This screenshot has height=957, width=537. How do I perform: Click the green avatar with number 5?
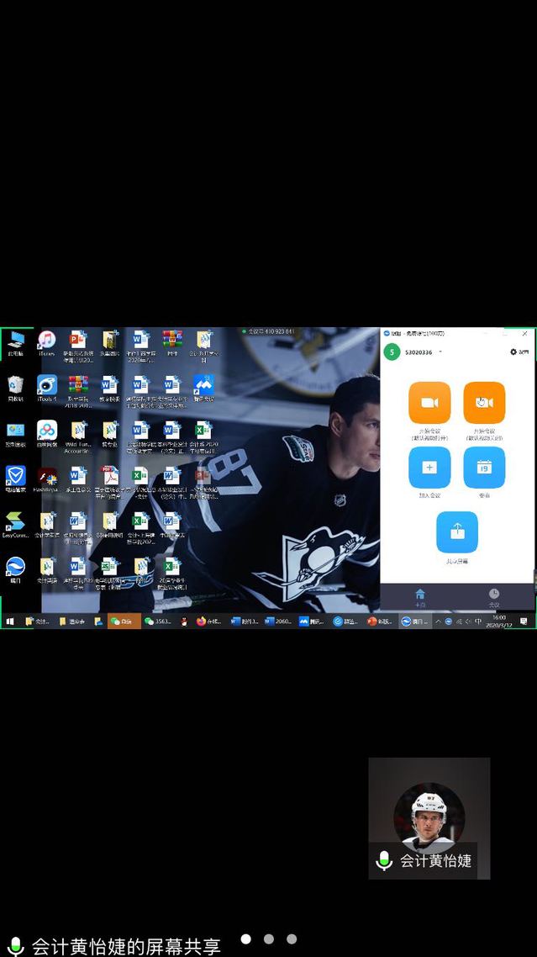pyautogui.click(x=392, y=352)
